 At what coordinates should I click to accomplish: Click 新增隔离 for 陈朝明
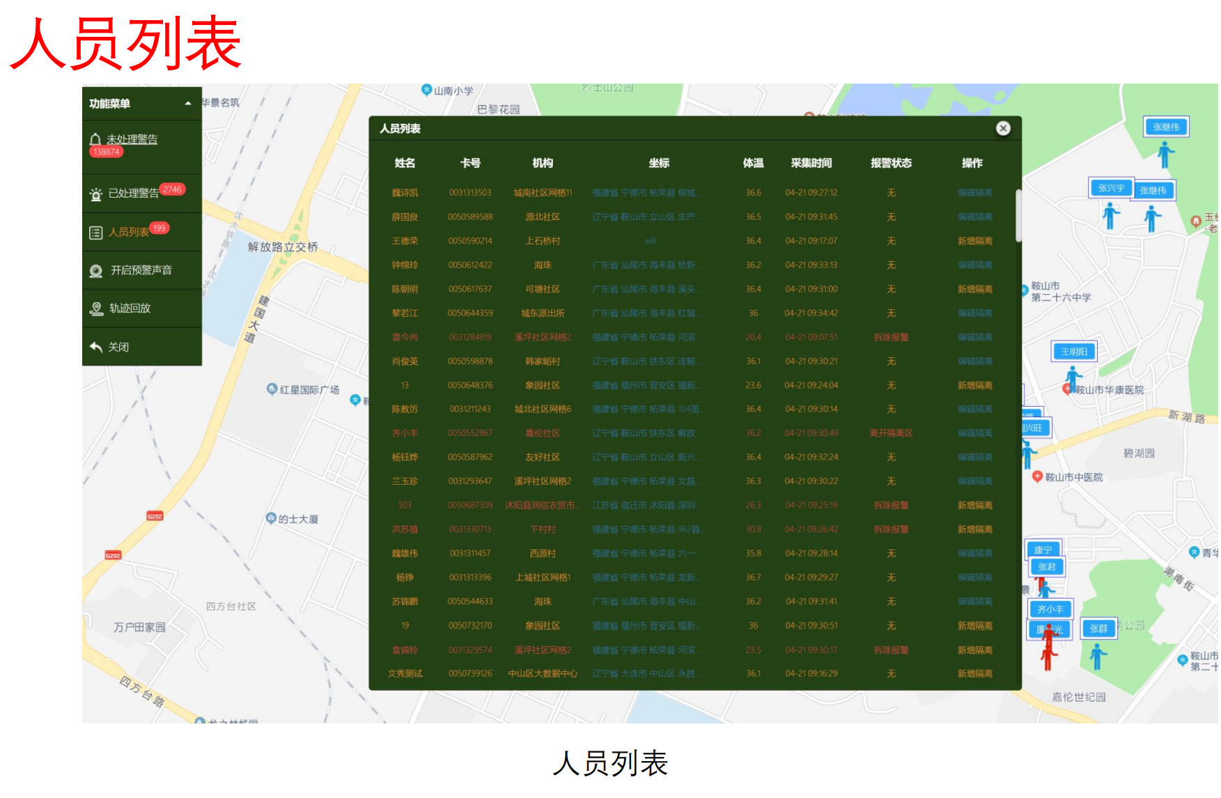pyautogui.click(x=974, y=289)
